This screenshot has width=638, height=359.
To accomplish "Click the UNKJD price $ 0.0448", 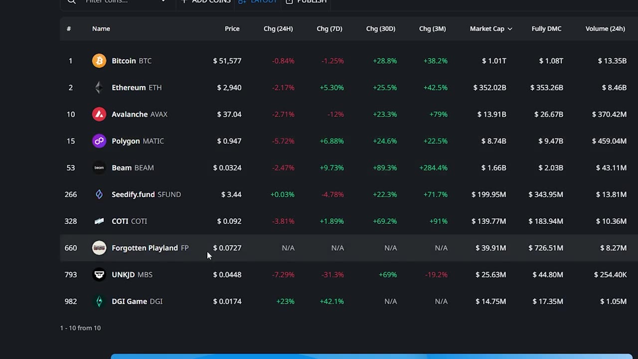I will pyautogui.click(x=227, y=275).
